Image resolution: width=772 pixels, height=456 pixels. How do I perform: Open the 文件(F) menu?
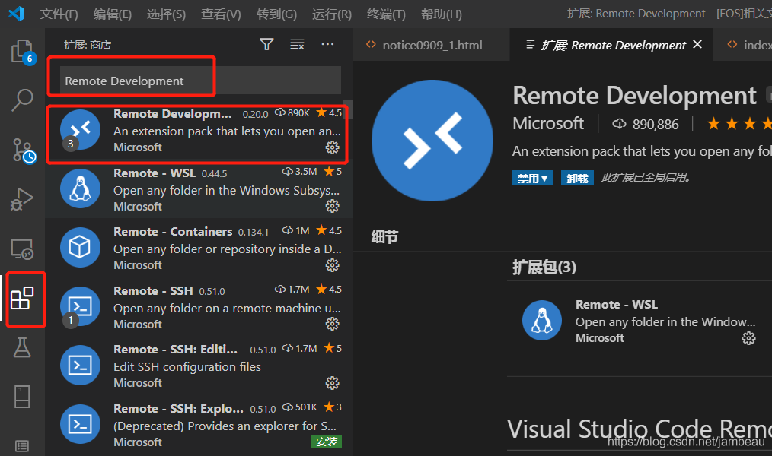(59, 14)
